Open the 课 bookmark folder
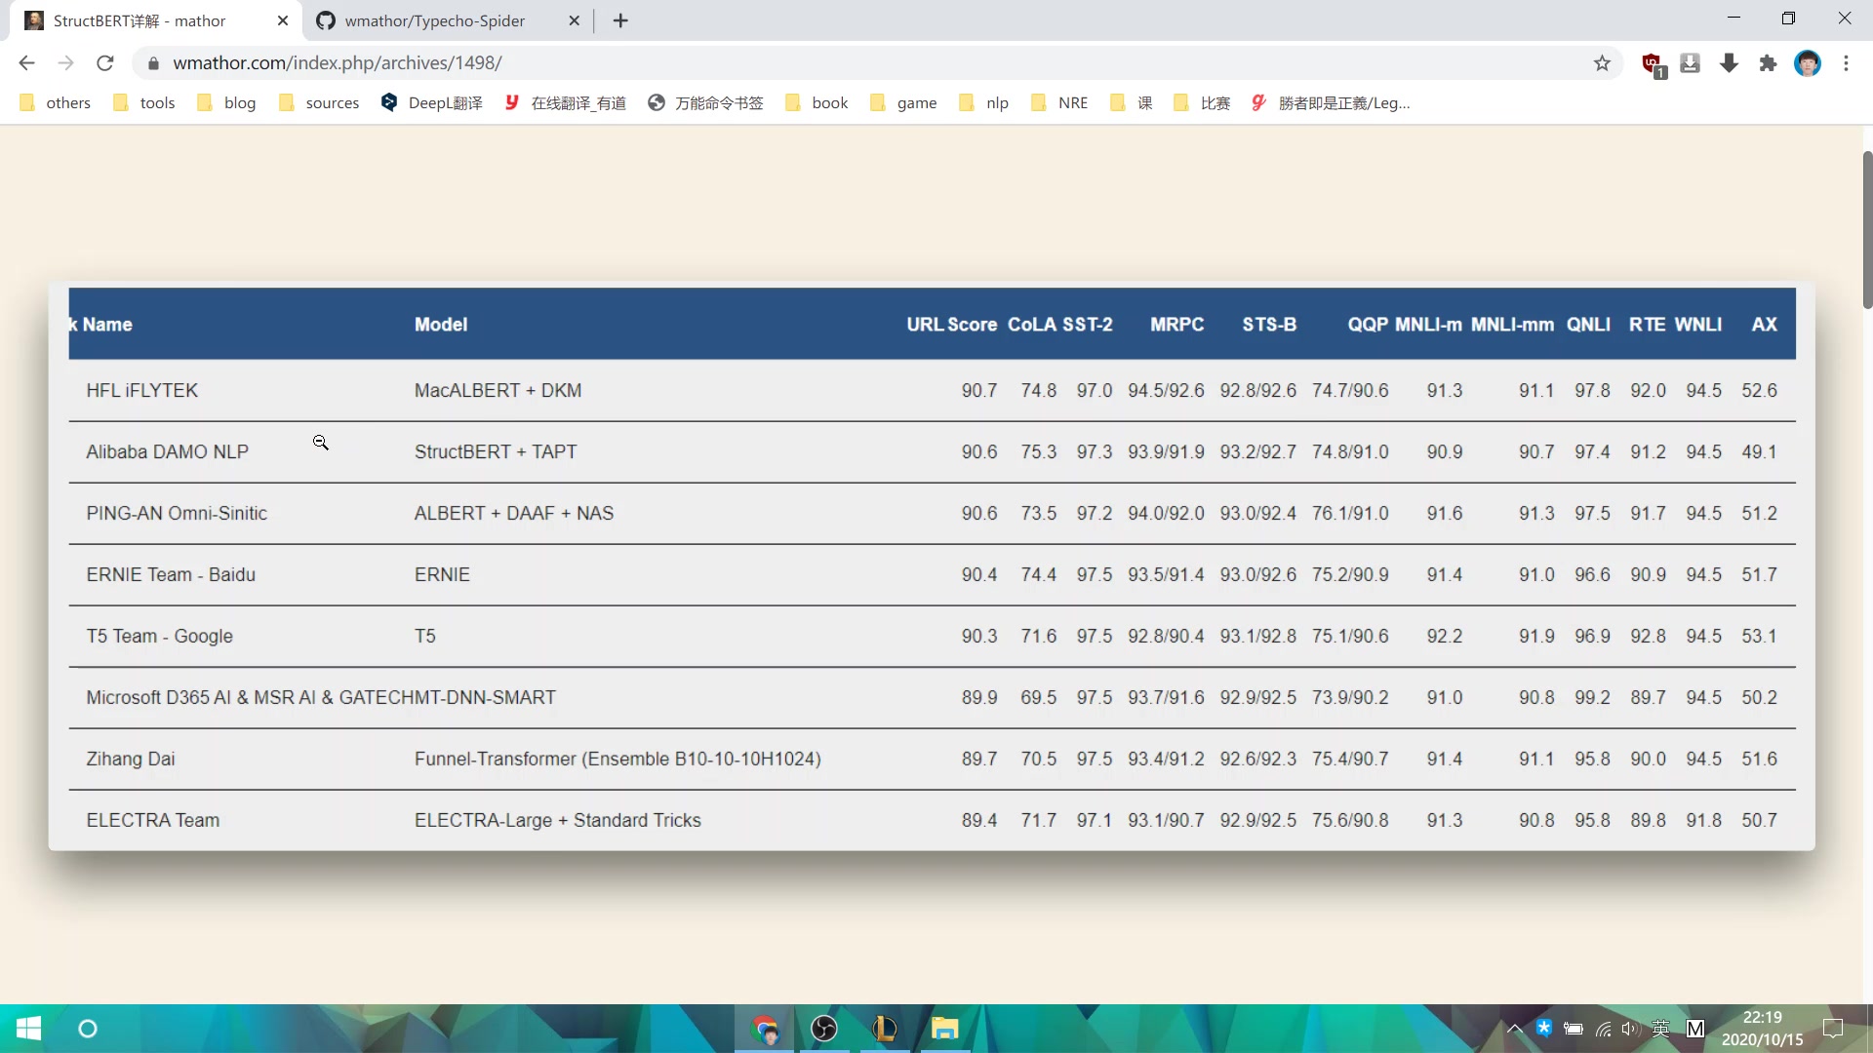1873x1053 pixels. pyautogui.click(x=1132, y=103)
